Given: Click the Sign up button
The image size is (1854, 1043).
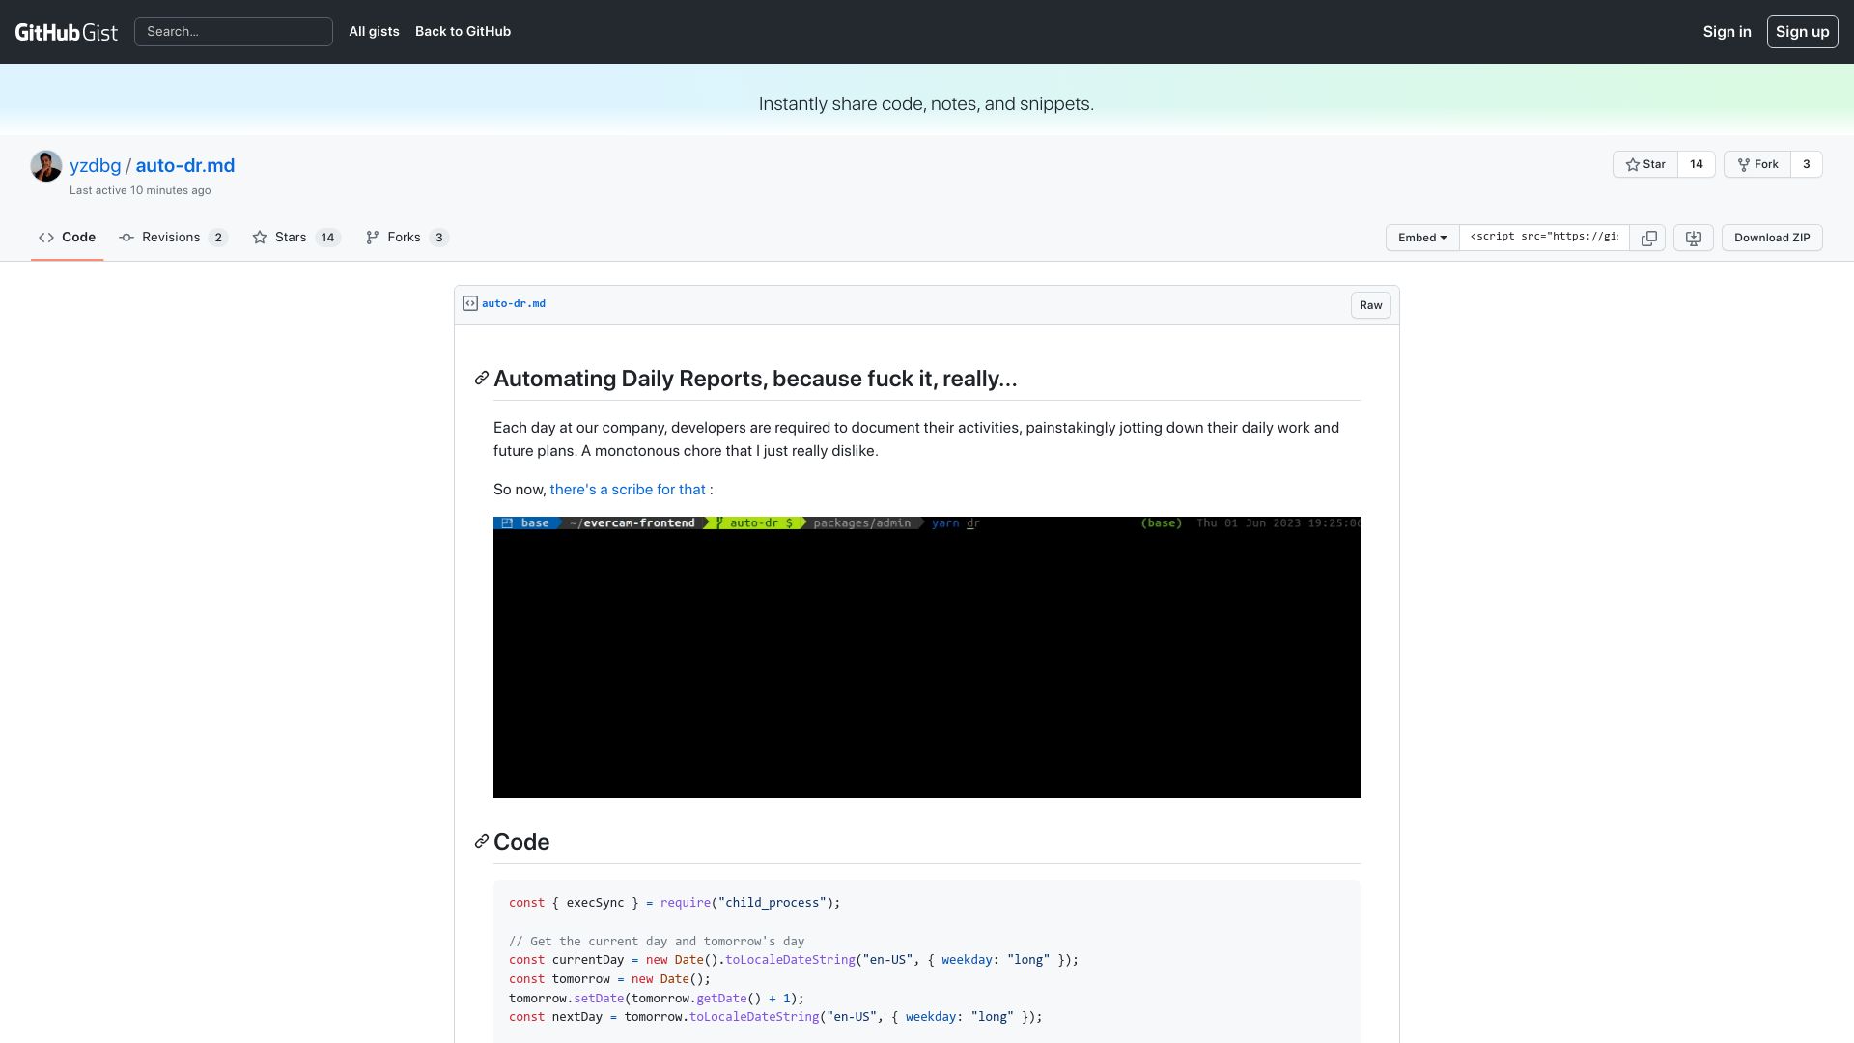Looking at the screenshot, I should pyautogui.click(x=1802, y=32).
